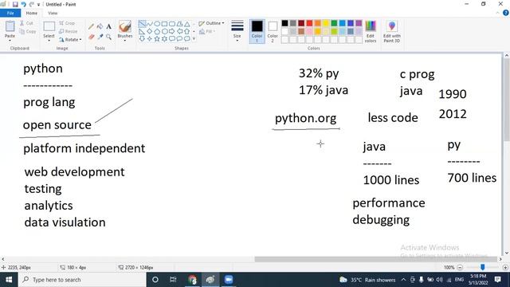Pick the red color swatch
This screenshot has height=287, width=510.
[309, 23]
